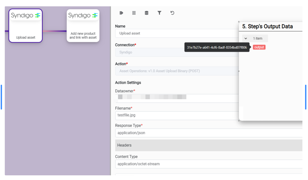The height and width of the screenshot is (180, 308).
Task: Collapse the 1 item output tree
Action: [246, 38]
